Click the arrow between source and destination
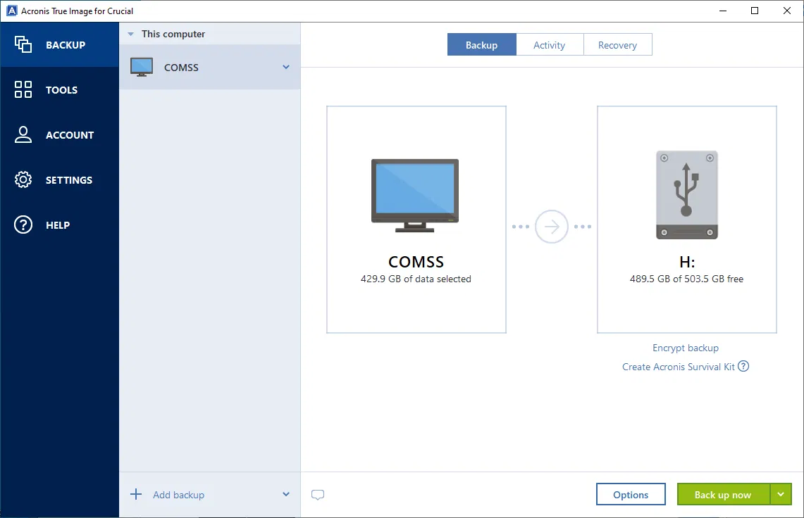Screen dimensions: 804x518 [552, 226]
